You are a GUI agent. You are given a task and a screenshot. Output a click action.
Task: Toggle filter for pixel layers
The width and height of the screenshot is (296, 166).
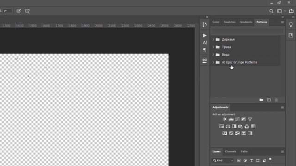click(x=239, y=160)
